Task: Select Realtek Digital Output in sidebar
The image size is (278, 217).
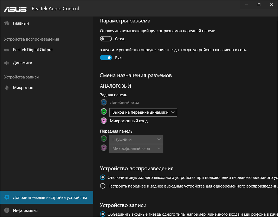Action: point(47,50)
